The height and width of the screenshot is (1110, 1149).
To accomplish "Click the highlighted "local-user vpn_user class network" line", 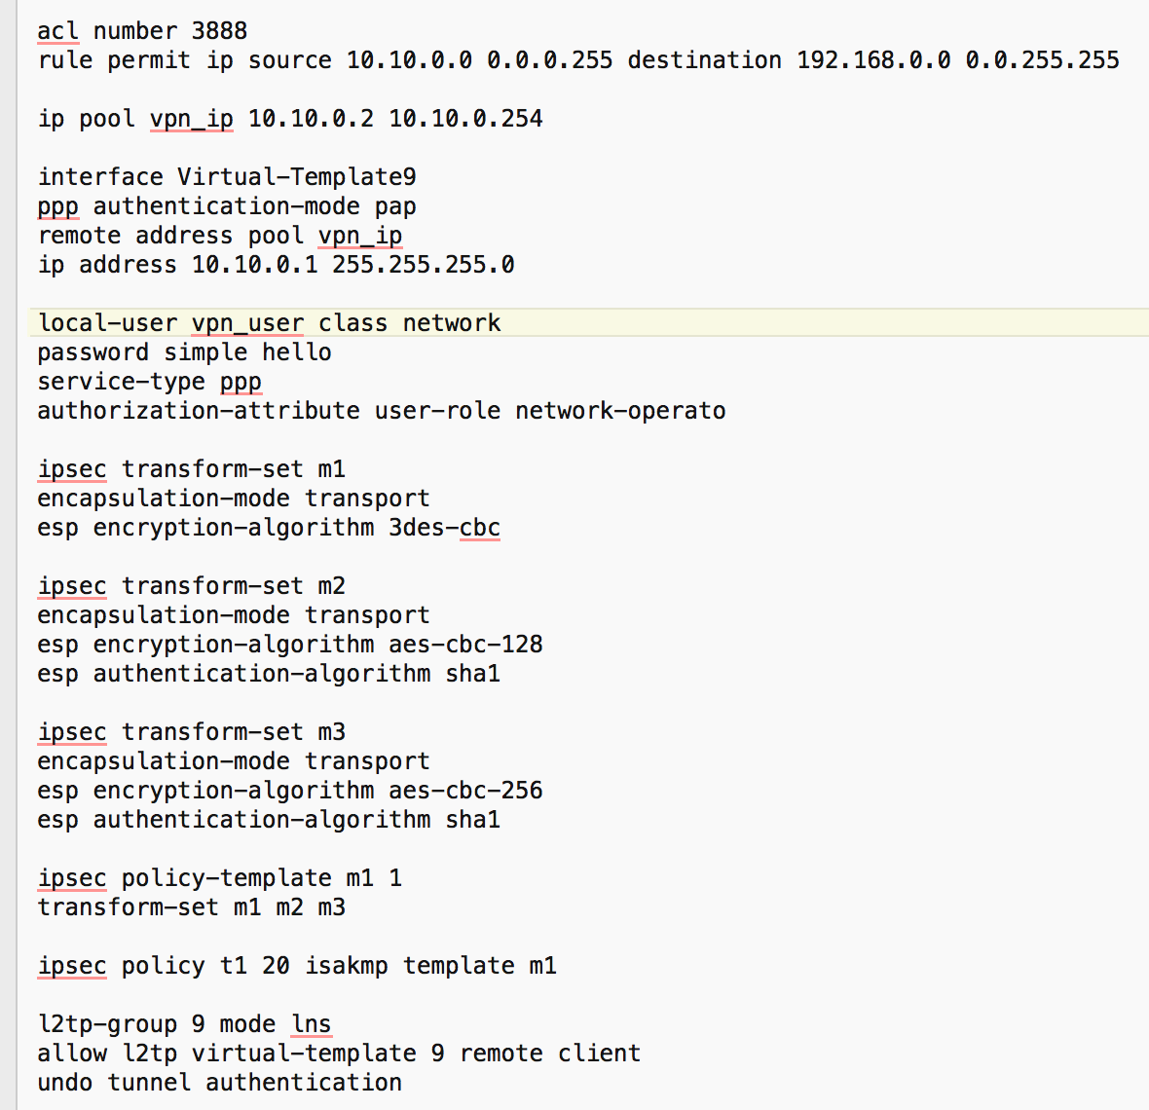I will (269, 323).
